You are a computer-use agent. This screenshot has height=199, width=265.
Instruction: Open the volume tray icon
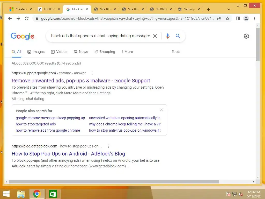[241, 194]
